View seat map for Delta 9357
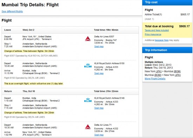This screenshot has height=138, width=193. 99,47
